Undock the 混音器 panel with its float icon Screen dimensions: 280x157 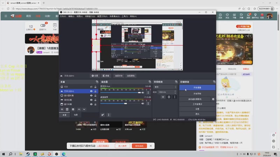(x=150, y=82)
